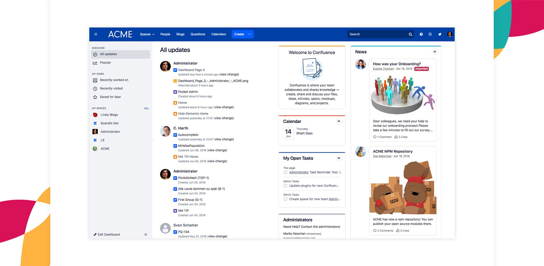This screenshot has height=266, width=544.
Task: Click the Svanna Trueman author link
Action: tap(383, 69)
